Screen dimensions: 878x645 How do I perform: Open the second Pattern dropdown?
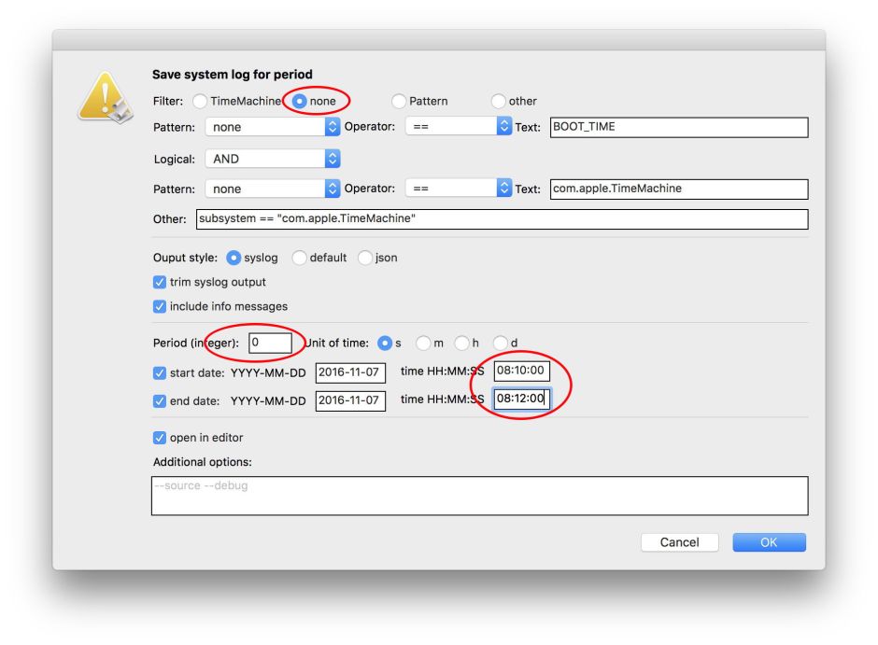click(x=273, y=189)
